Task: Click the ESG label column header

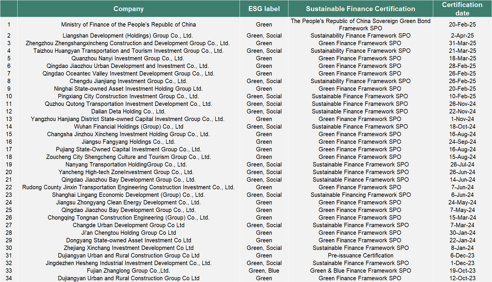Action: 264,9
